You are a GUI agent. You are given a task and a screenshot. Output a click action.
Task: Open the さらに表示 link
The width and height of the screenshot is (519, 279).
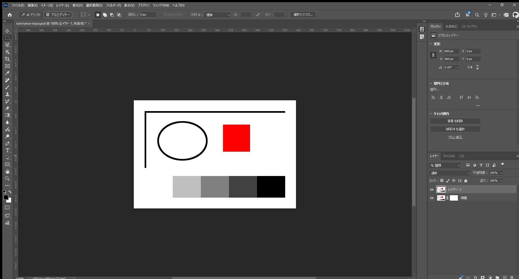tap(455, 137)
